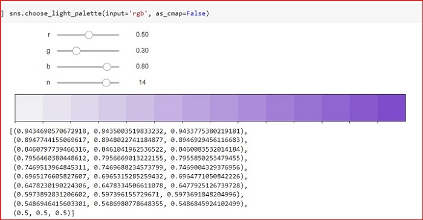Screen dimensions: 423x220
Task: Click the output row starting 0.7469513964845311
Action: tap(131, 167)
